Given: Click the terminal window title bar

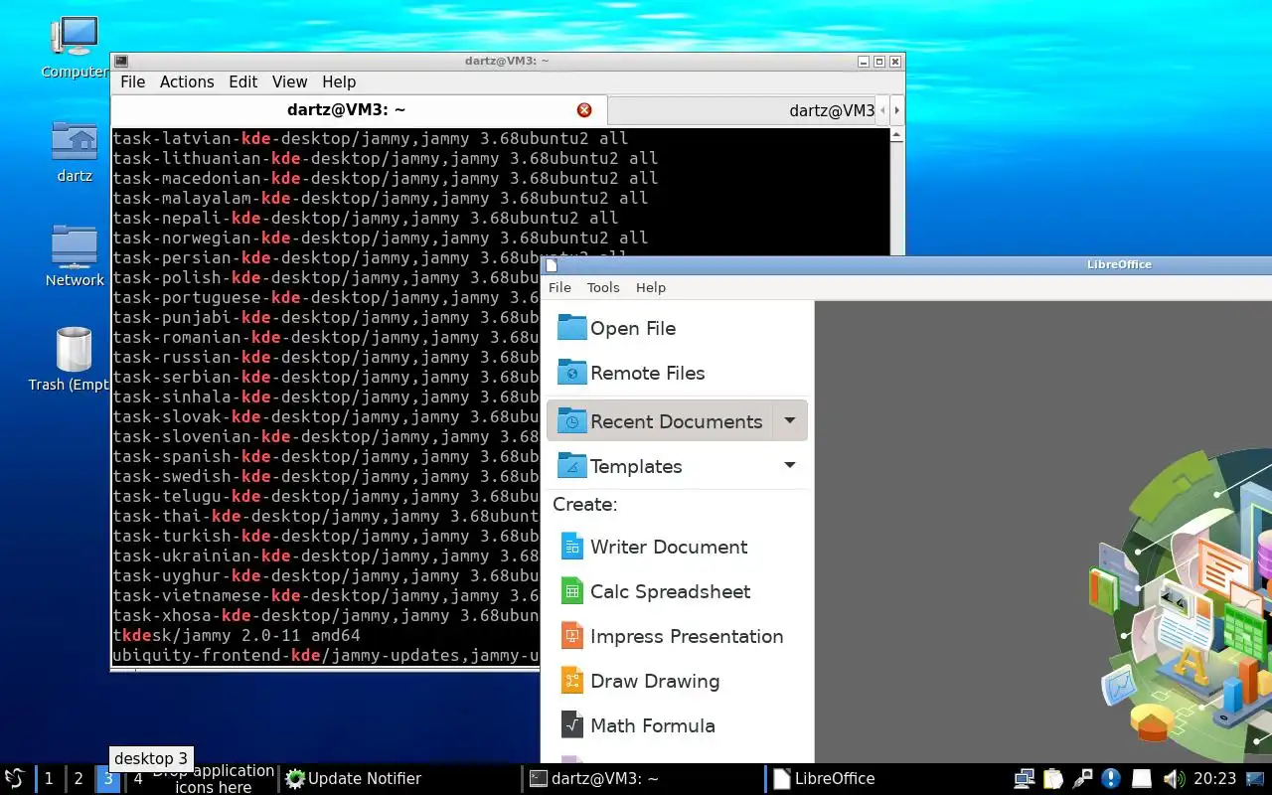Looking at the screenshot, I should (x=507, y=61).
